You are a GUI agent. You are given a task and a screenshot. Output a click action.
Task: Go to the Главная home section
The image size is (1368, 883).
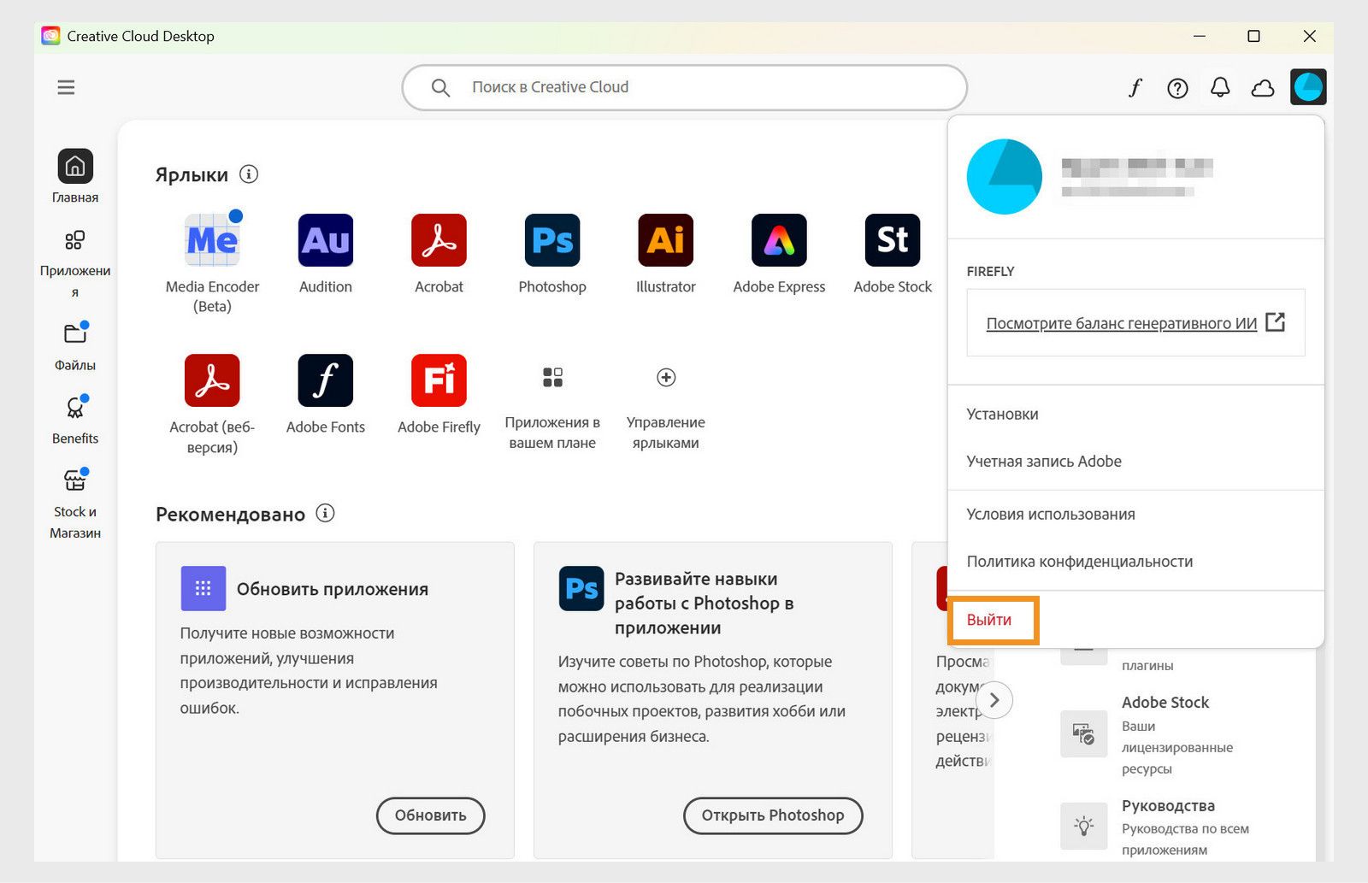point(75,176)
